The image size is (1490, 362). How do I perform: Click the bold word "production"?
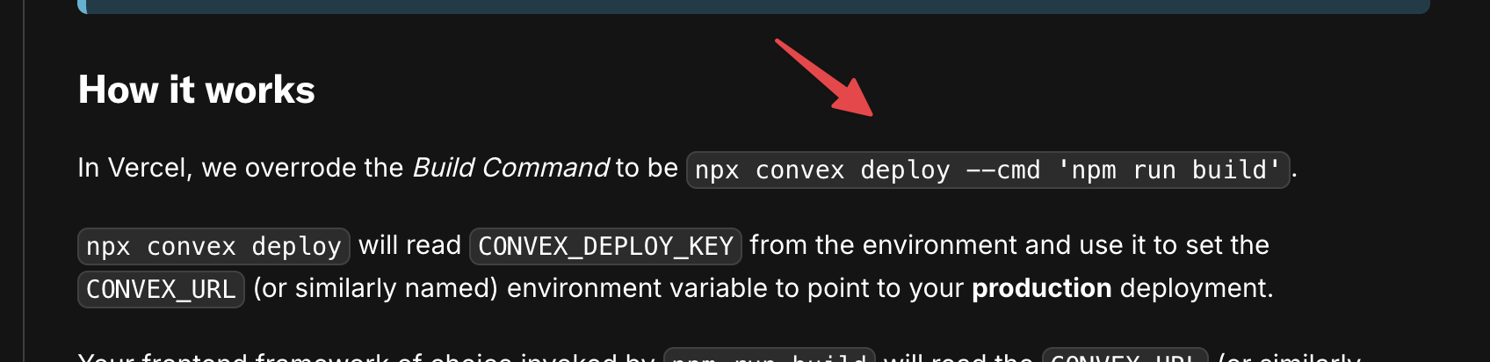pos(1041,288)
